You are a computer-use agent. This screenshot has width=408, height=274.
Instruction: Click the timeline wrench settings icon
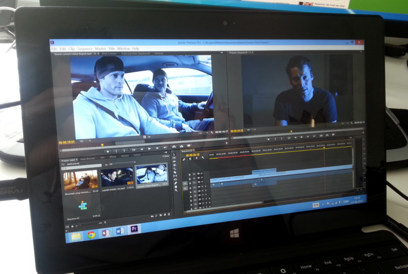pyautogui.click(x=203, y=157)
